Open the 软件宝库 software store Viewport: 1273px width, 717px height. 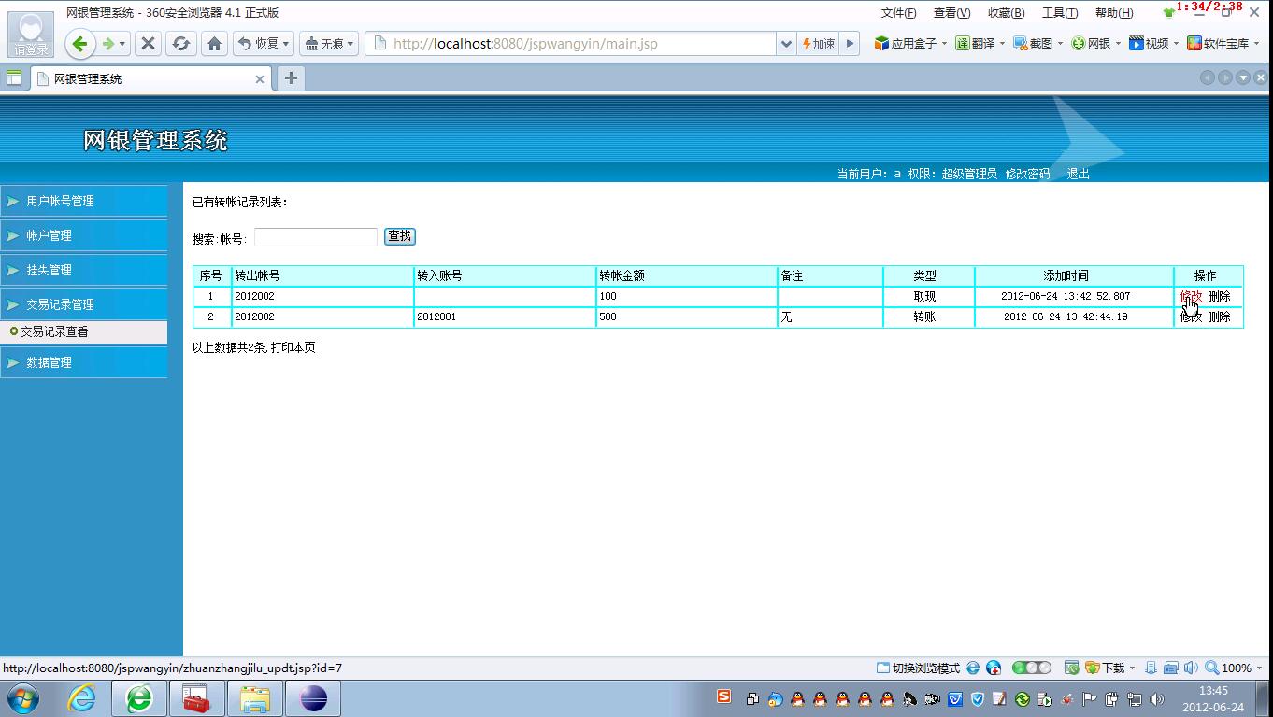tap(1223, 44)
